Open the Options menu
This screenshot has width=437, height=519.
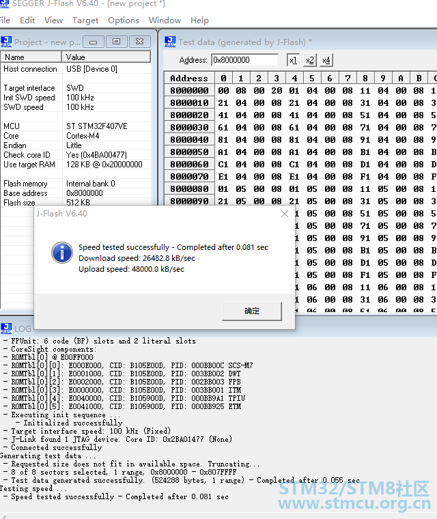coord(124,20)
